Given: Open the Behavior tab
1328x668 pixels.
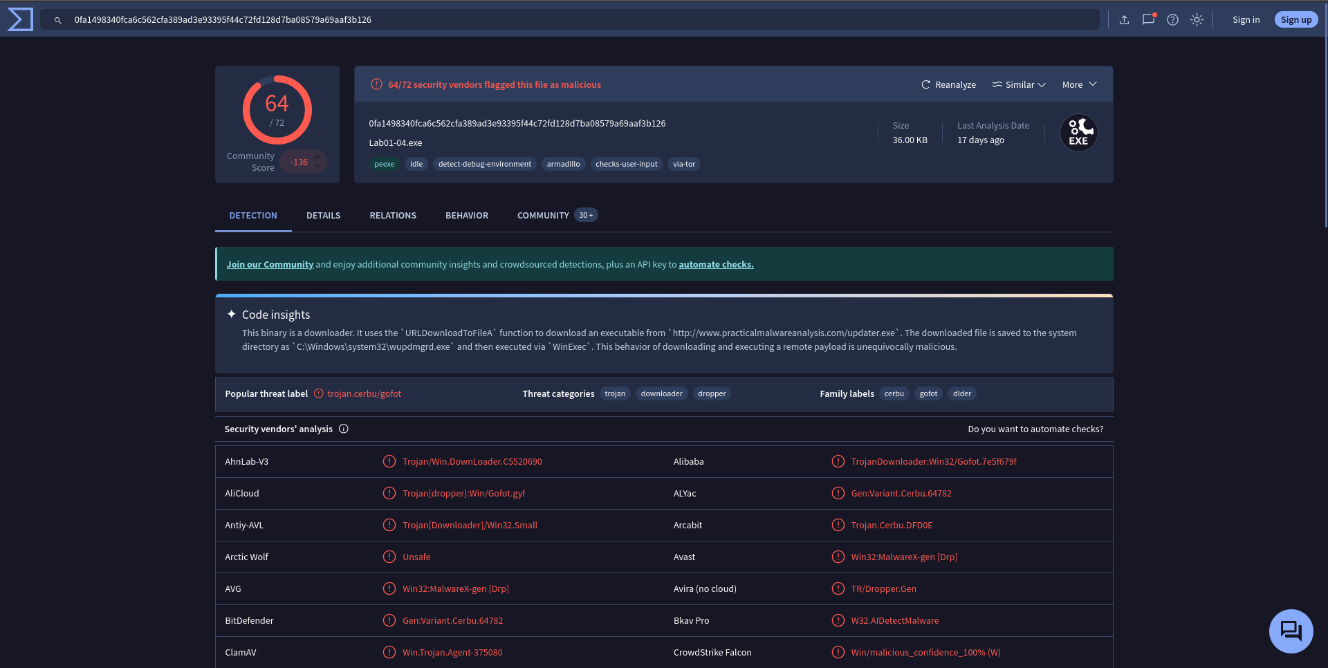Looking at the screenshot, I should coord(466,216).
